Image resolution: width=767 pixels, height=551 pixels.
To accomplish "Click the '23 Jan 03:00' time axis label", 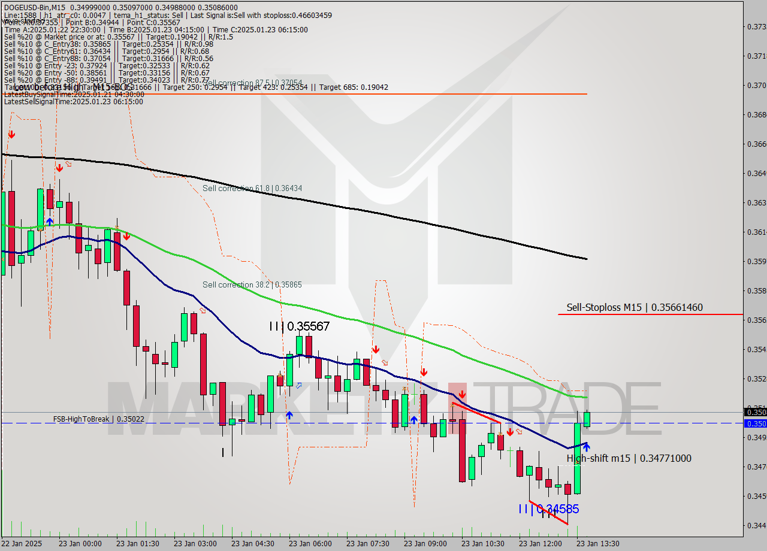I will point(195,543).
